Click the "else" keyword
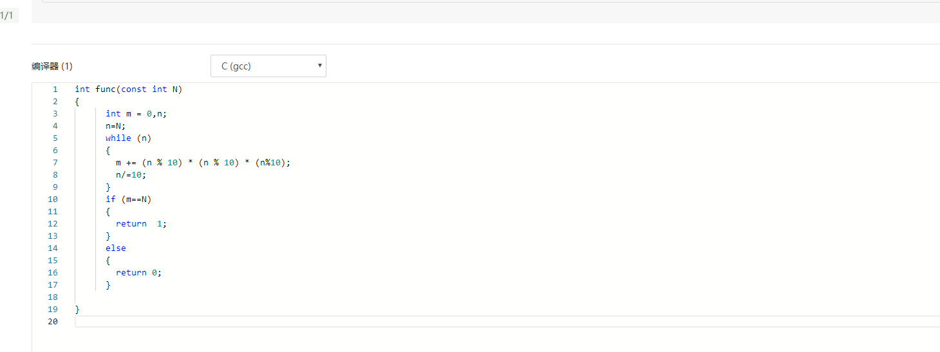 coord(116,248)
